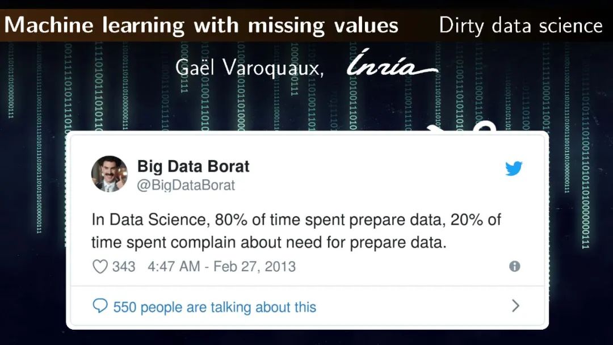This screenshot has height=345, width=613.
Task: Open the tweet timestamp Feb 27, 2013
Action: (221, 267)
